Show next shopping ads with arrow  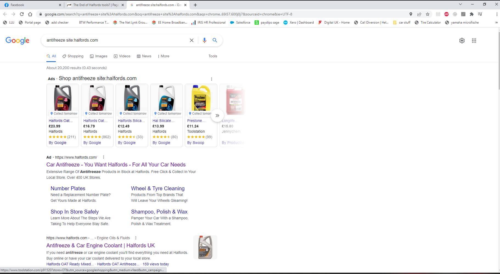coord(217,116)
